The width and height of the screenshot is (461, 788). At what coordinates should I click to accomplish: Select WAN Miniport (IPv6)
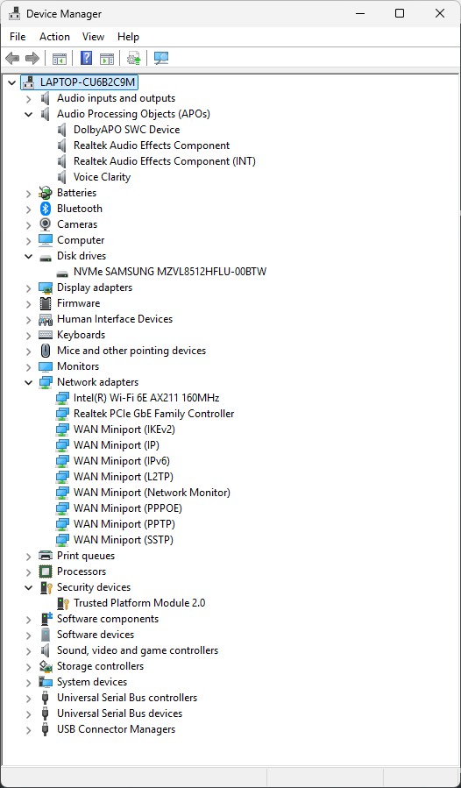click(122, 461)
